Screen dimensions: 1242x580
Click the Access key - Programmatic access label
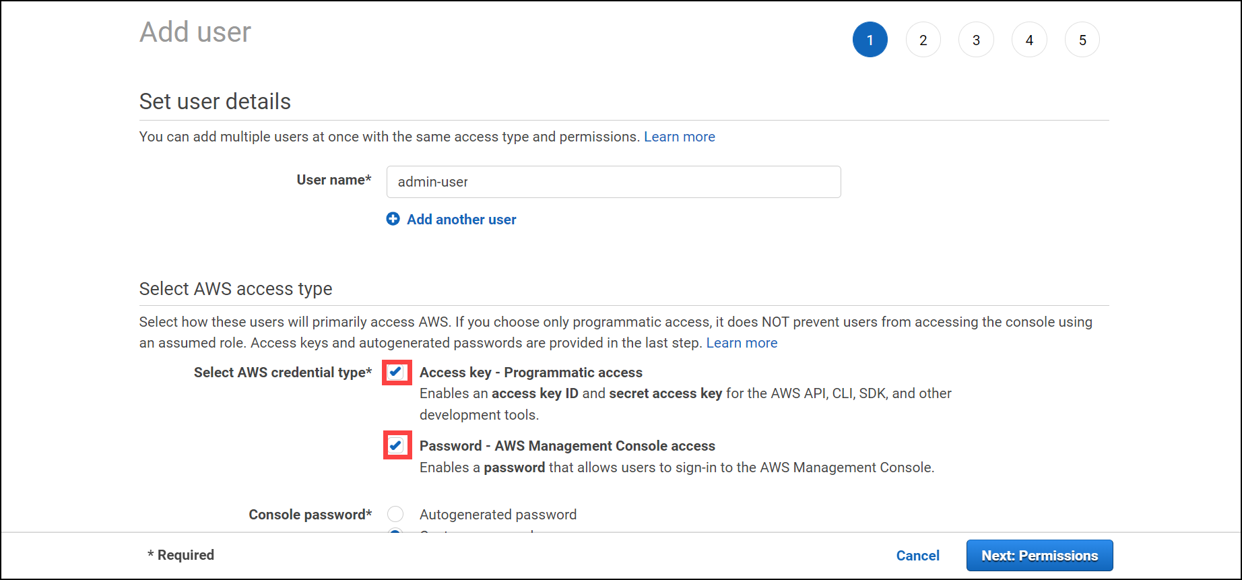[x=531, y=373]
